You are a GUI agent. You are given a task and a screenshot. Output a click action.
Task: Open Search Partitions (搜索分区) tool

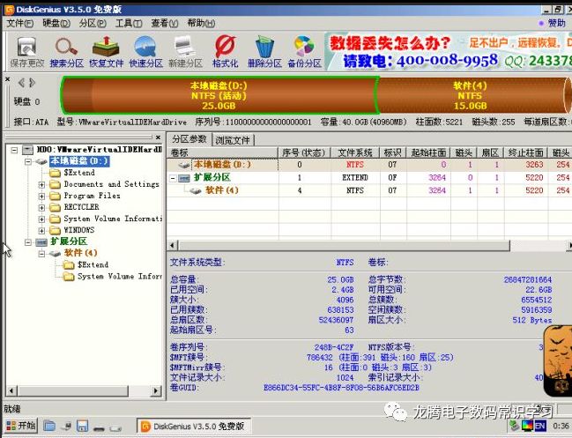(66, 51)
